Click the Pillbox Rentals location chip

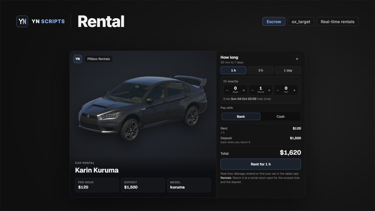pos(98,59)
